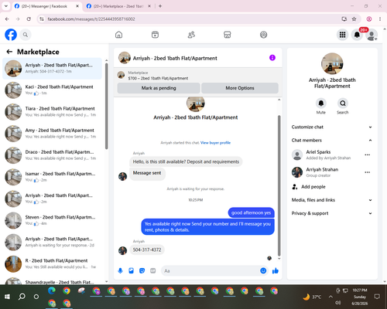Open the more options dots for Ariel Sparks
Screen dimensions: 387x309
tap(368, 154)
